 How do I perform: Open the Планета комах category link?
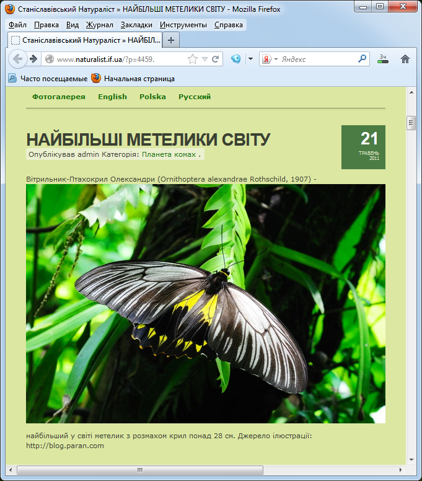point(169,154)
